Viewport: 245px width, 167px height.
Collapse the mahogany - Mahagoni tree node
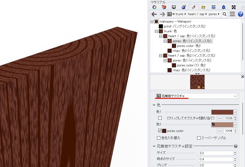152,22
